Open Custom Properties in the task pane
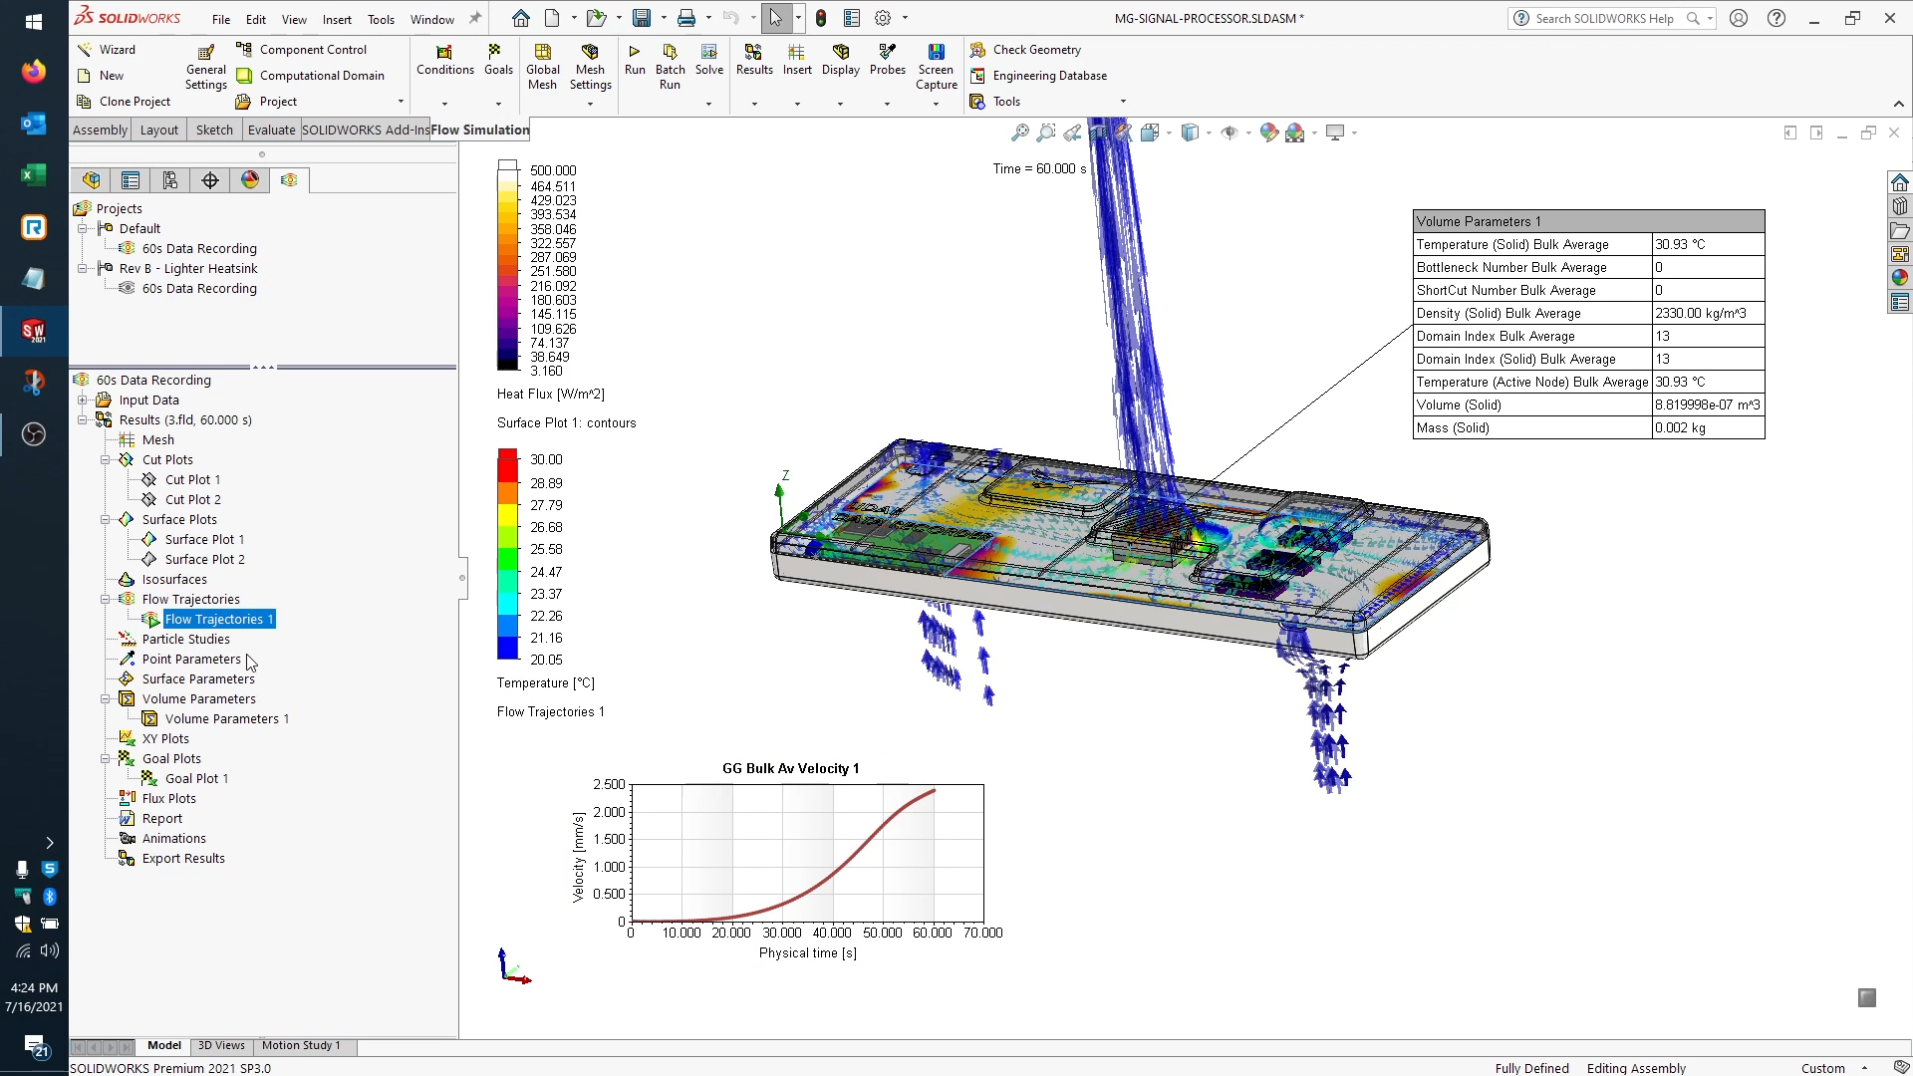The image size is (1913, 1076). coord(1900,302)
